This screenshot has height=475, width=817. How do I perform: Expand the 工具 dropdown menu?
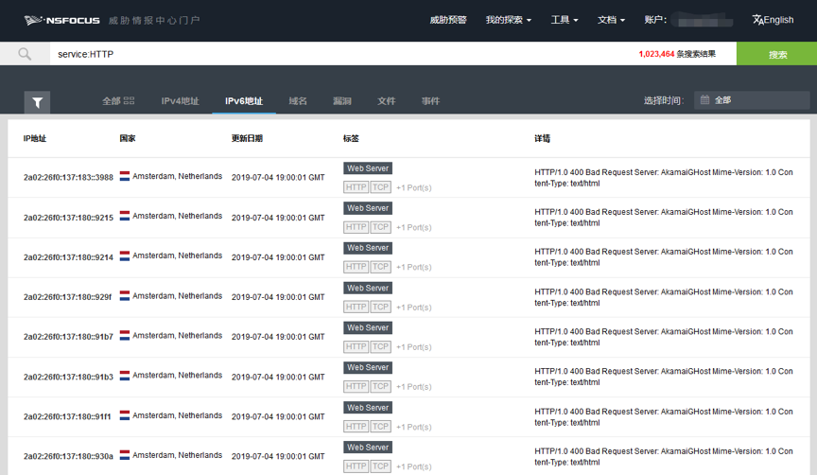[x=564, y=20]
